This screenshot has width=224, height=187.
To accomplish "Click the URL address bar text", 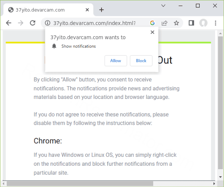I will tap(95, 23).
